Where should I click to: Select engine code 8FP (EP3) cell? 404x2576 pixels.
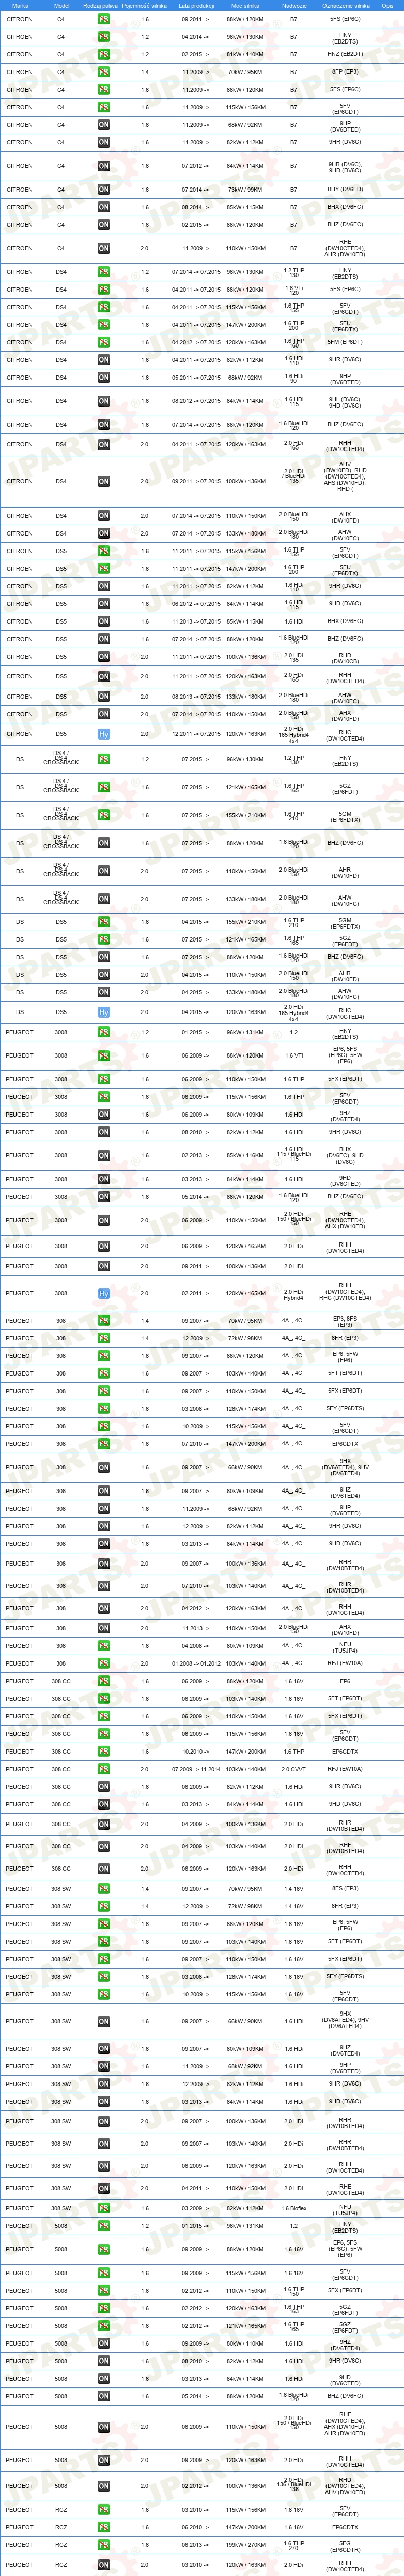coord(345,72)
